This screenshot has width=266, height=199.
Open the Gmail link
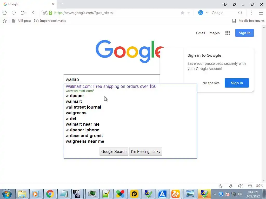coord(201,33)
